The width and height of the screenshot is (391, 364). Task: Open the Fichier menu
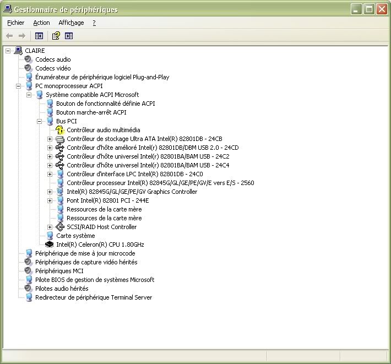pos(16,23)
